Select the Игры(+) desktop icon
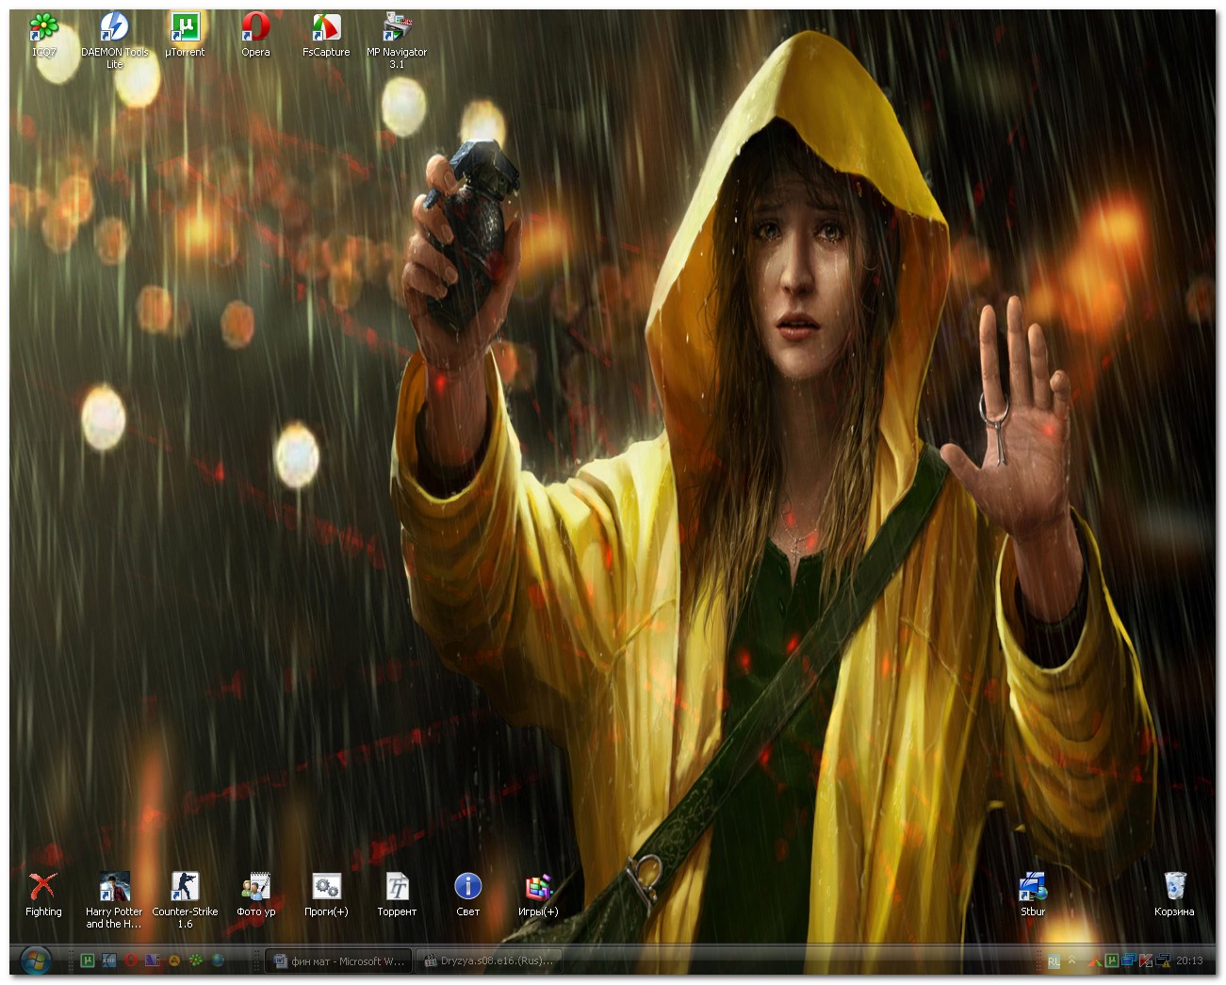This screenshot has width=1226, height=985. [x=538, y=888]
